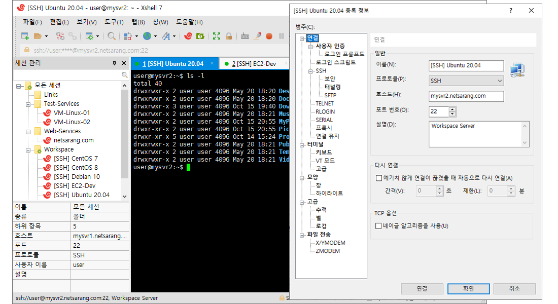Click the Find magnifier toolbar icon
The image size is (558, 304).
pyautogui.click(x=112, y=36)
